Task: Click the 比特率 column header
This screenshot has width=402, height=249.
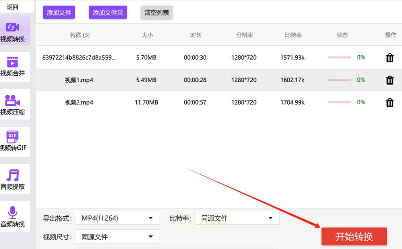Action: [293, 35]
